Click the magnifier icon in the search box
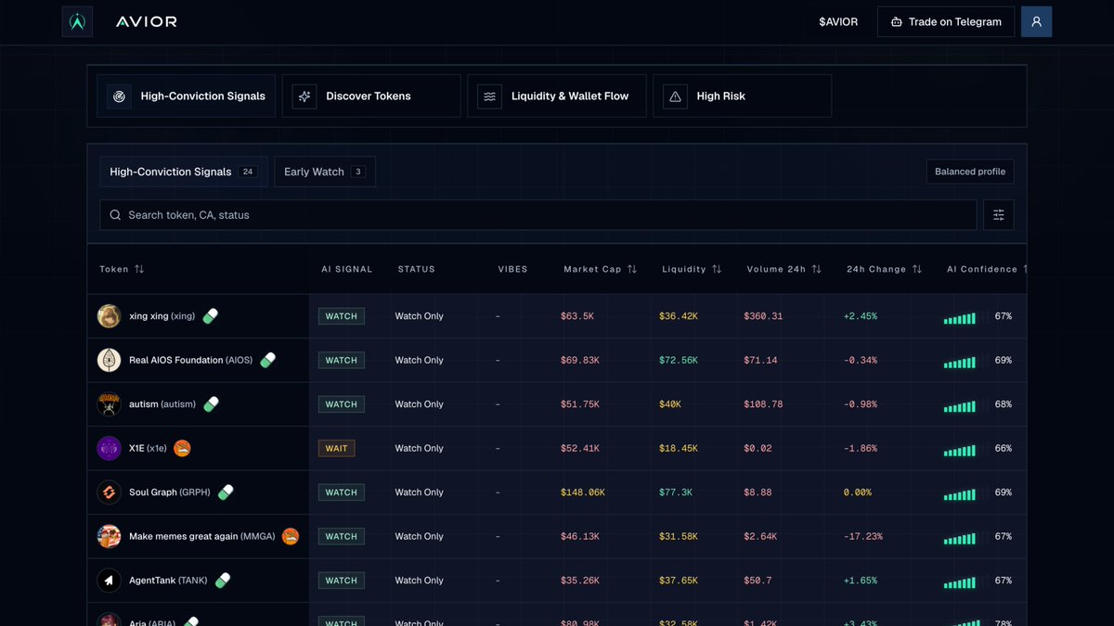The image size is (1114, 626). pos(115,215)
